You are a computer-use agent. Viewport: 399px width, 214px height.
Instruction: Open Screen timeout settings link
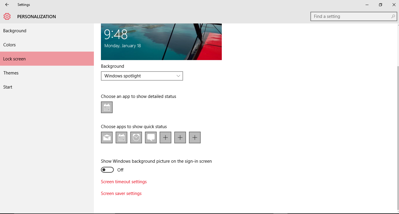pos(124,182)
